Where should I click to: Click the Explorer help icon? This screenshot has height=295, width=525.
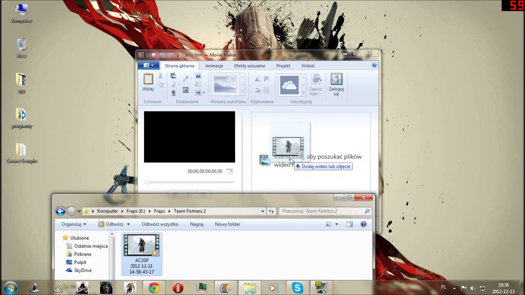click(x=363, y=224)
